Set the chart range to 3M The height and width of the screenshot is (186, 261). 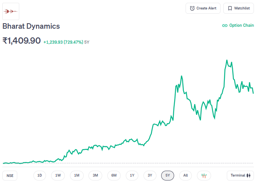point(95,175)
